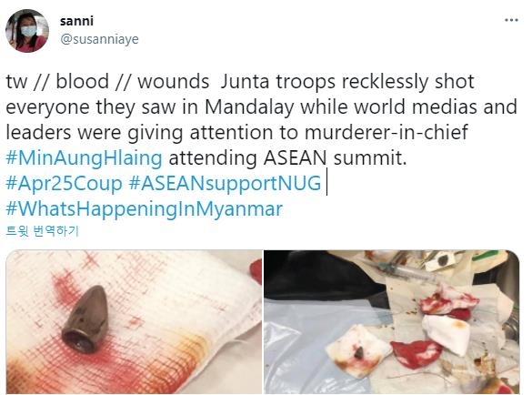The image size is (532, 395).
Task: View the right photo of bloody dressings
Action: (x=392, y=322)
